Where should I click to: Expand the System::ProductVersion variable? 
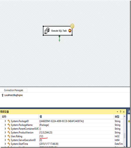pyautogui.click(x=5, y=133)
